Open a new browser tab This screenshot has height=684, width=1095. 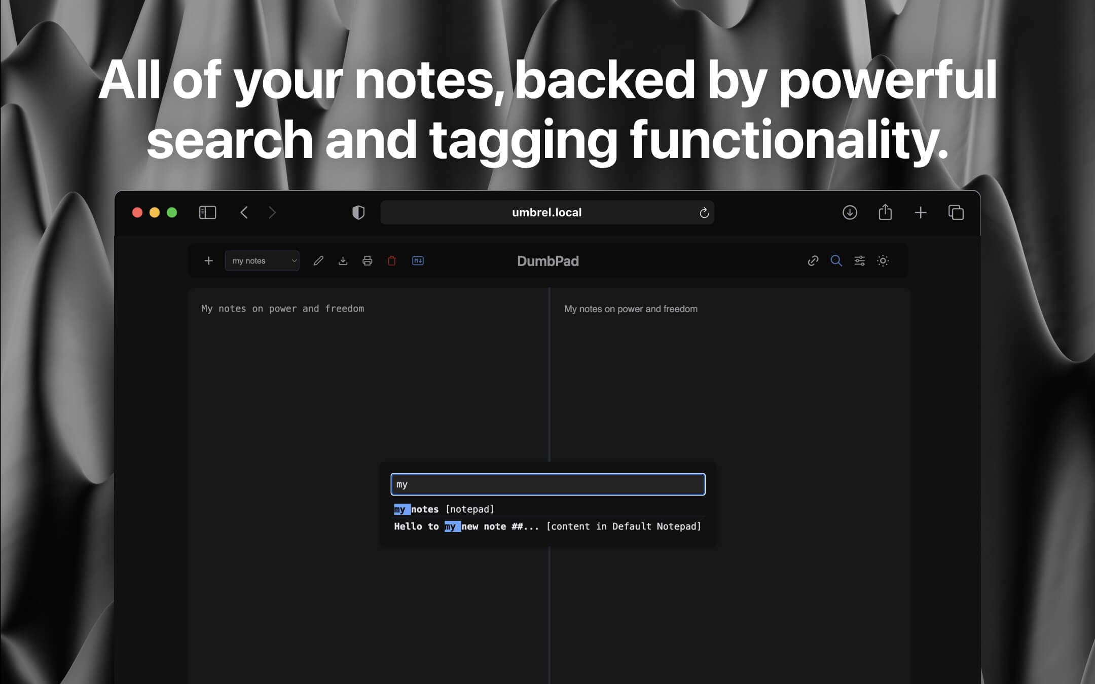(921, 212)
